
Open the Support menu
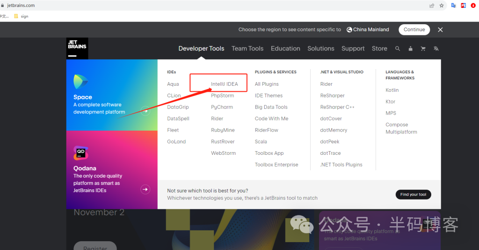pos(353,49)
